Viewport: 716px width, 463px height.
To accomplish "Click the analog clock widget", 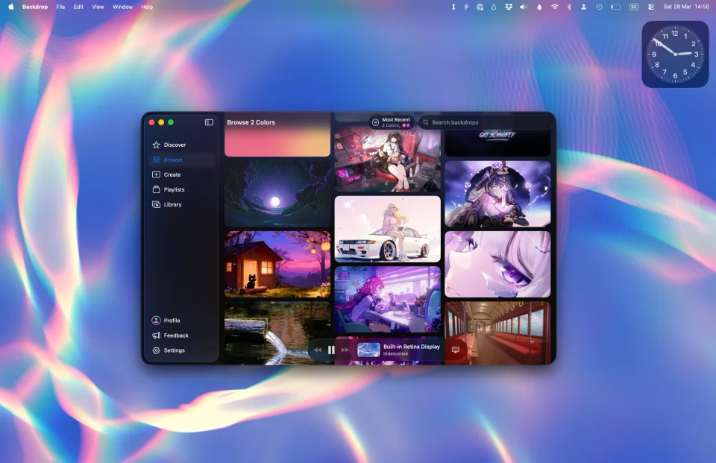I will tap(676, 54).
